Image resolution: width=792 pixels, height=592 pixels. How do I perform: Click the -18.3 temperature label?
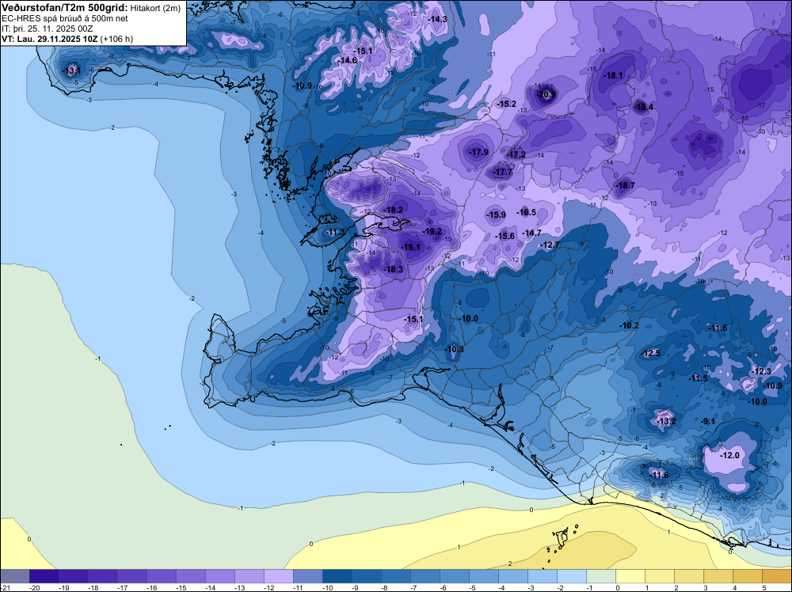pyautogui.click(x=394, y=270)
